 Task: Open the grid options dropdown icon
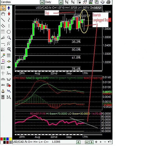pyautogui.click(x=79, y=2)
